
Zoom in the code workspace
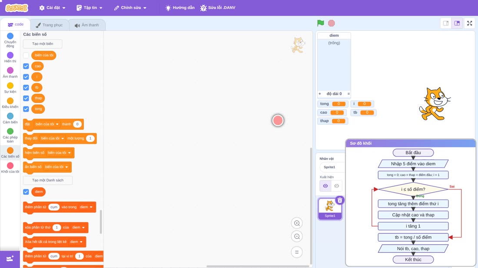297,223
